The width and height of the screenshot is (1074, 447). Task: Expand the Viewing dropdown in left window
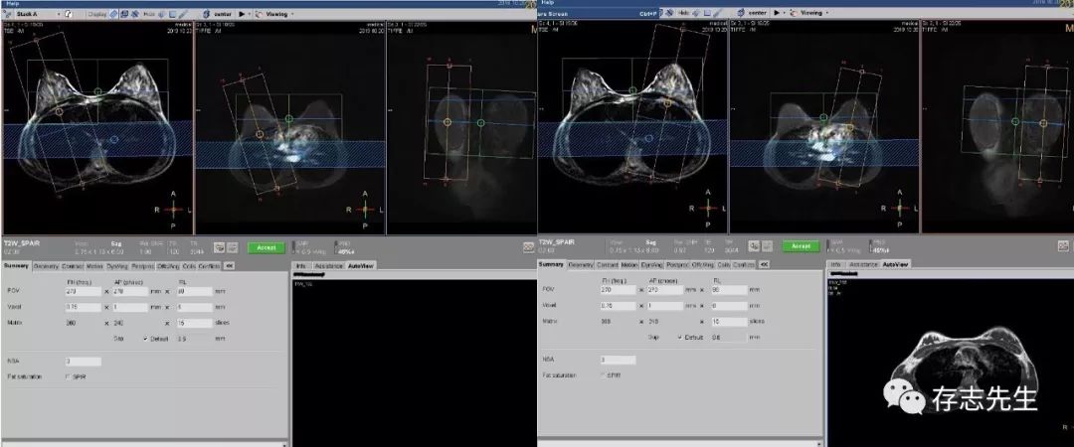[292, 14]
